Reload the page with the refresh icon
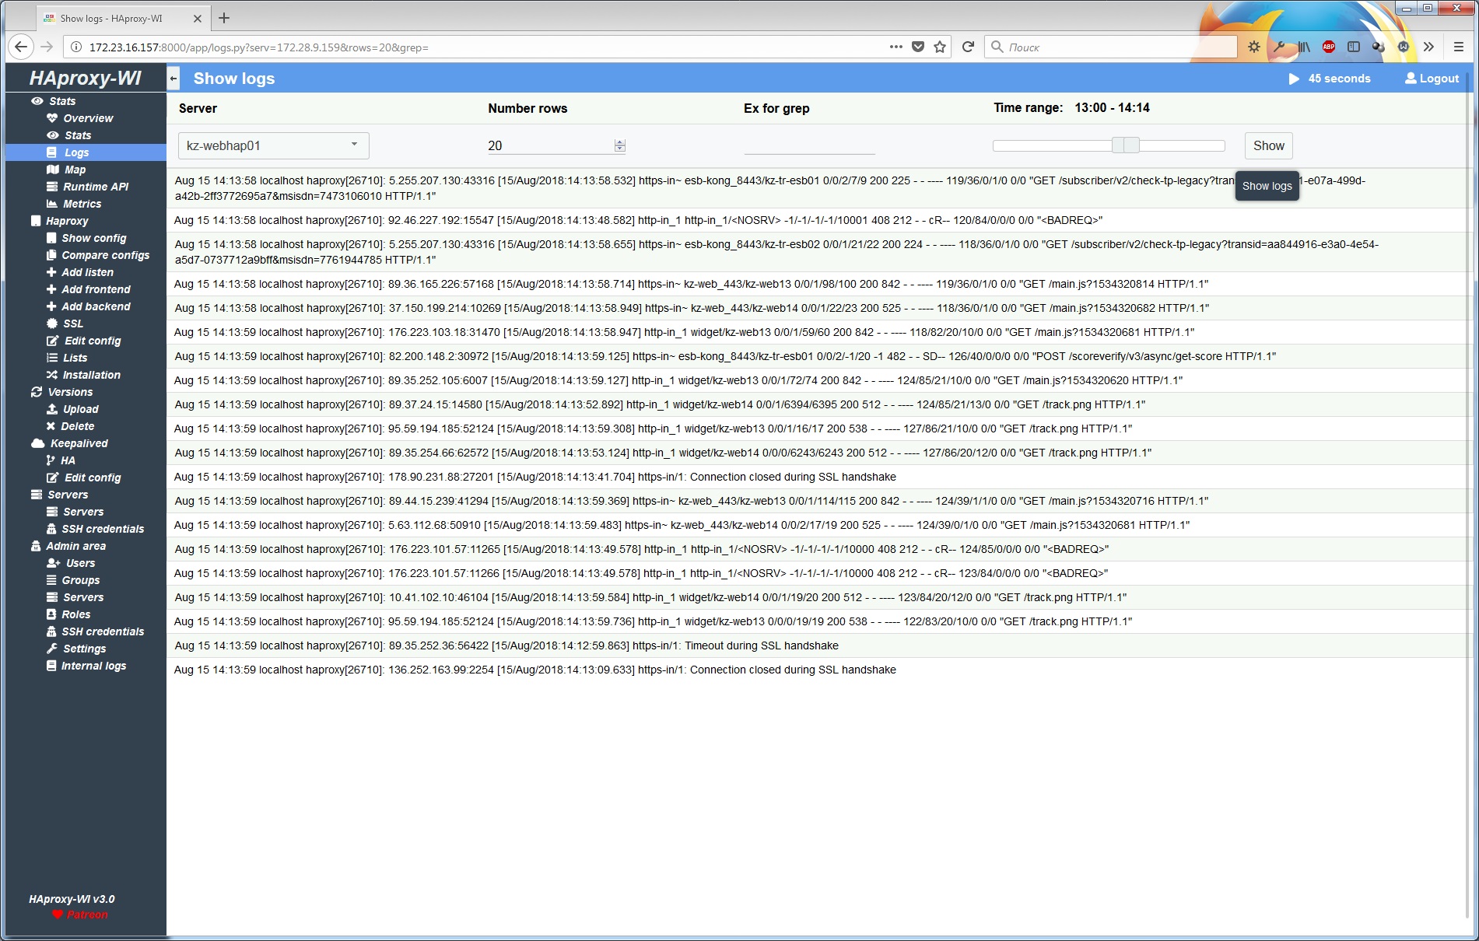The height and width of the screenshot is (941, 1479). tap(968, 47)
